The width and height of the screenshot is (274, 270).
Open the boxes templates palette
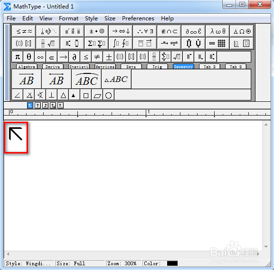click(x=242, y=43)
